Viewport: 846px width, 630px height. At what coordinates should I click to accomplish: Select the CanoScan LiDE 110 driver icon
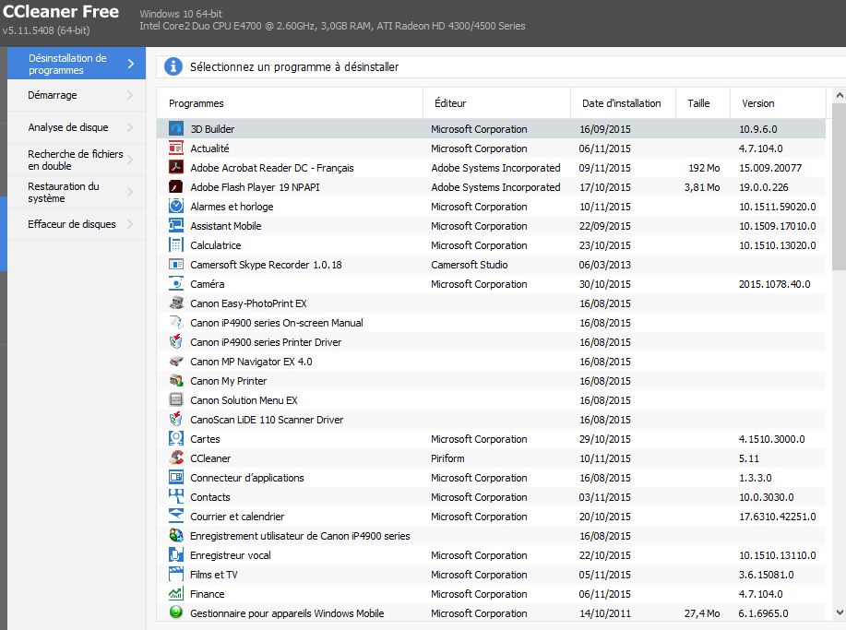(176, 419)
